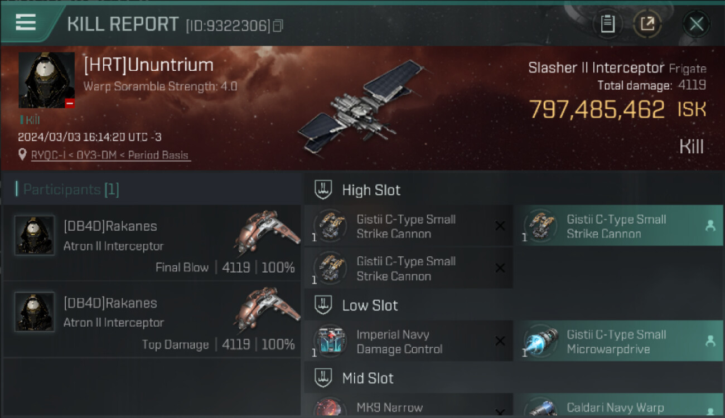Click Ununtrium's pilot portrait
The height and width of the screenshot is (418, 725).
pos(47,80)
